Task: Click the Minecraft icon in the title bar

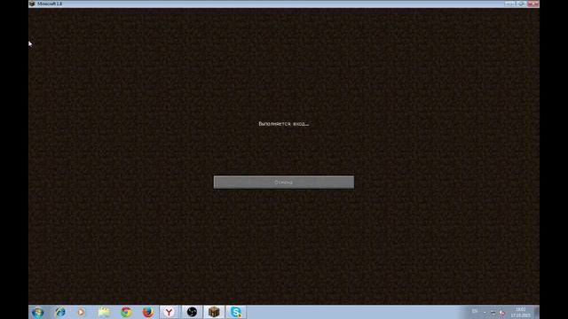Action: (x=32, y=4)
